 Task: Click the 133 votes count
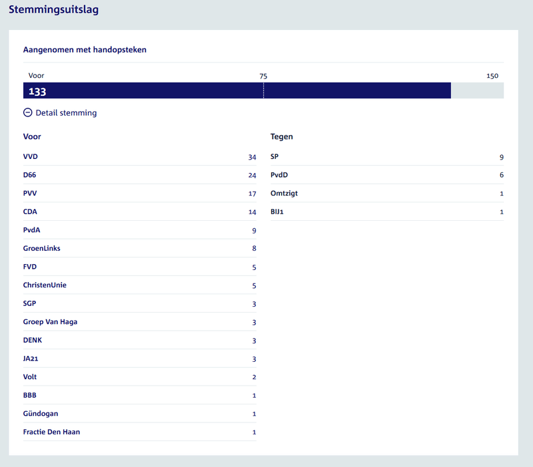click(37, 92)
